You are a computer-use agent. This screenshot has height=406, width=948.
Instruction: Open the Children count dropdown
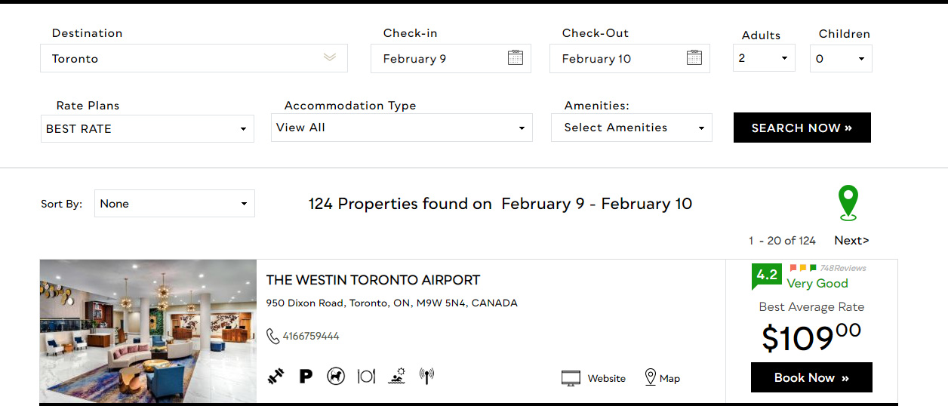[x=841, y=58]
